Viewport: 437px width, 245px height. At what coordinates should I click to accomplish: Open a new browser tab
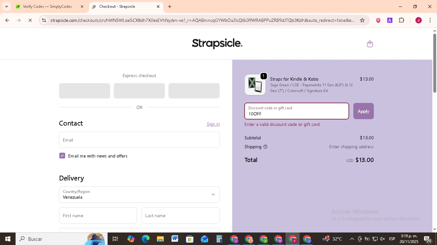[x=170, y=6]
